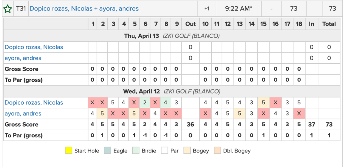Viewport: 345px width, 167px height.
Task: Click the Par legend color swatch
Action: 164,151
